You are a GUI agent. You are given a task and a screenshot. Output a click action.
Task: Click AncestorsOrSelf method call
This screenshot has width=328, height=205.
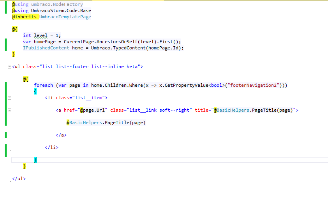117,42
